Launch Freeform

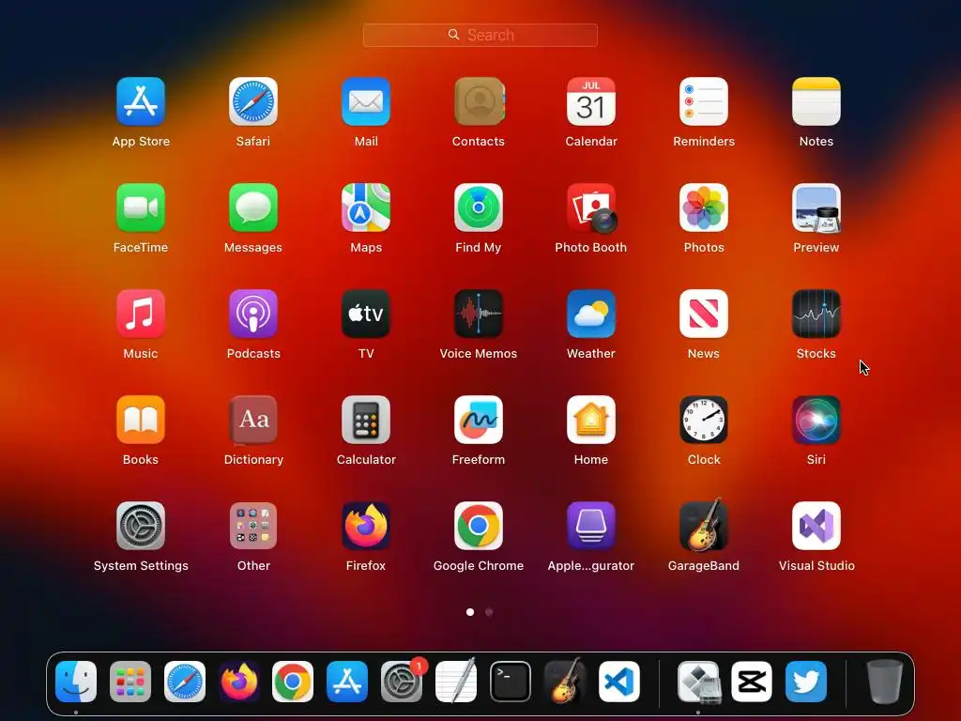click(479, 420)
